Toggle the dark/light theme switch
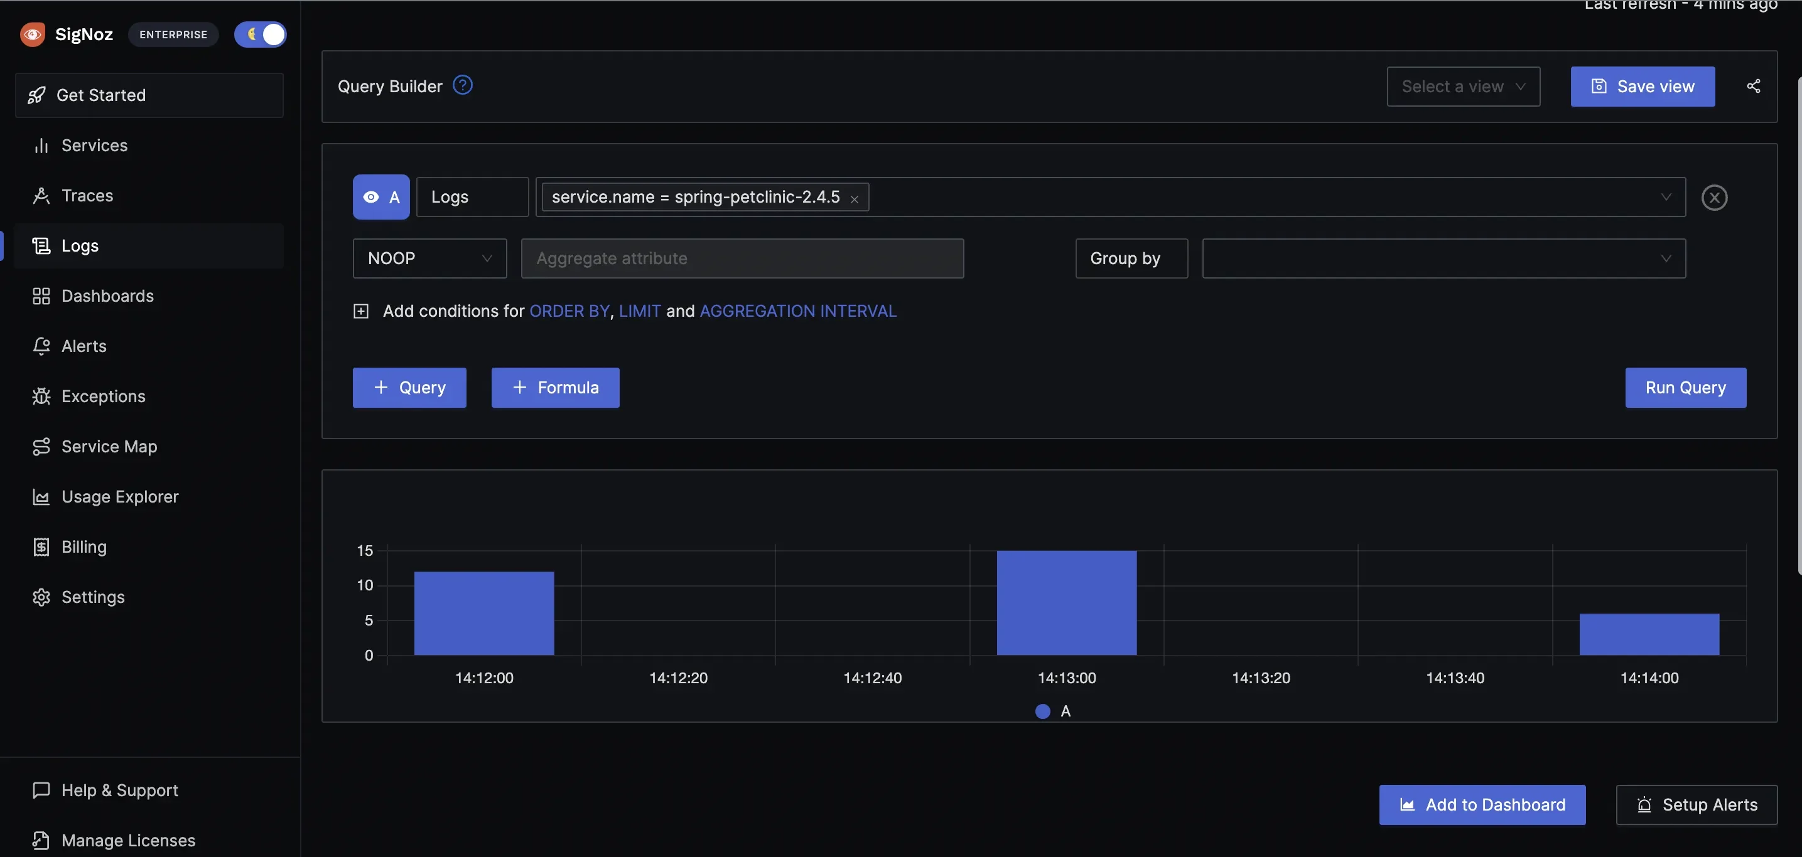 tap(260, 35)
